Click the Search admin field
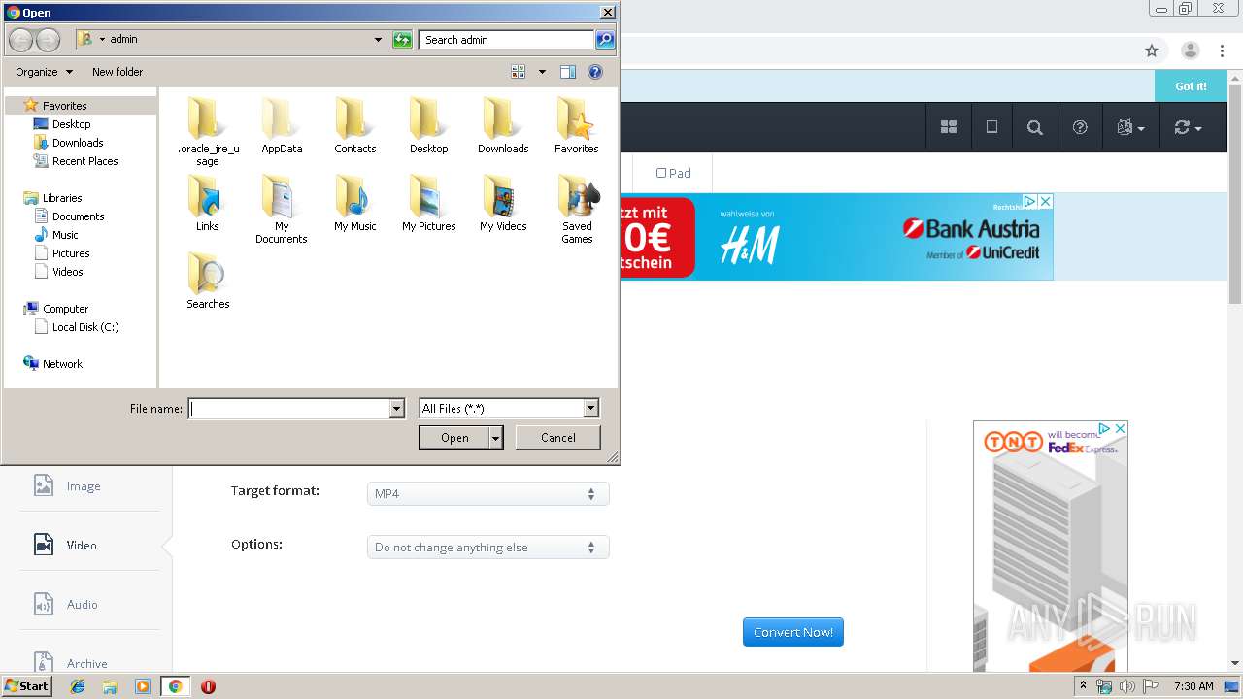 pos(506,40)
